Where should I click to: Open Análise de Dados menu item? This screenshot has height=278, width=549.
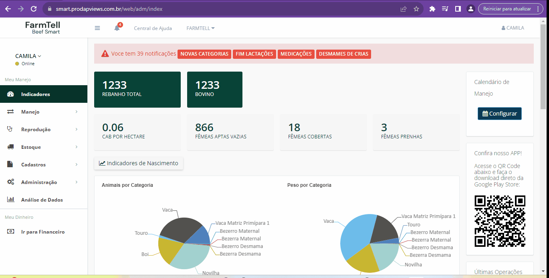pos(42,200)
